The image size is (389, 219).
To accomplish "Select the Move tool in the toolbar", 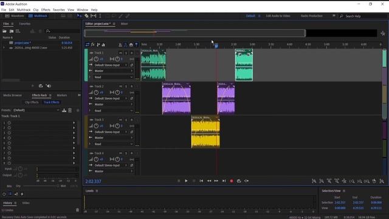I will click(x=80, y=16).
